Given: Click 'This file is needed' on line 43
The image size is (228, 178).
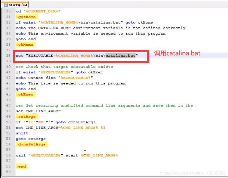Looking at the screenshot, I should [x=52, y=83].
